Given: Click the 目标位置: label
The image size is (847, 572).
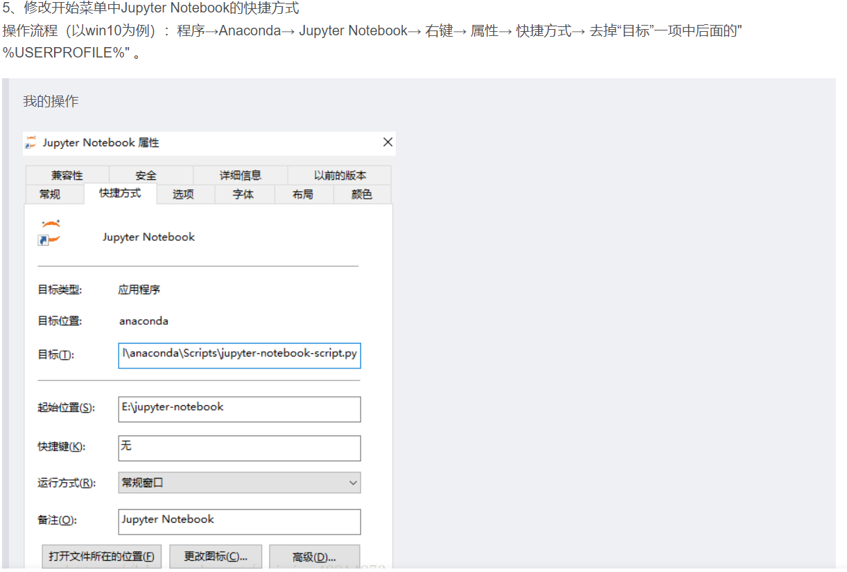Looking at the screenshot, I should tap(60, 321).
